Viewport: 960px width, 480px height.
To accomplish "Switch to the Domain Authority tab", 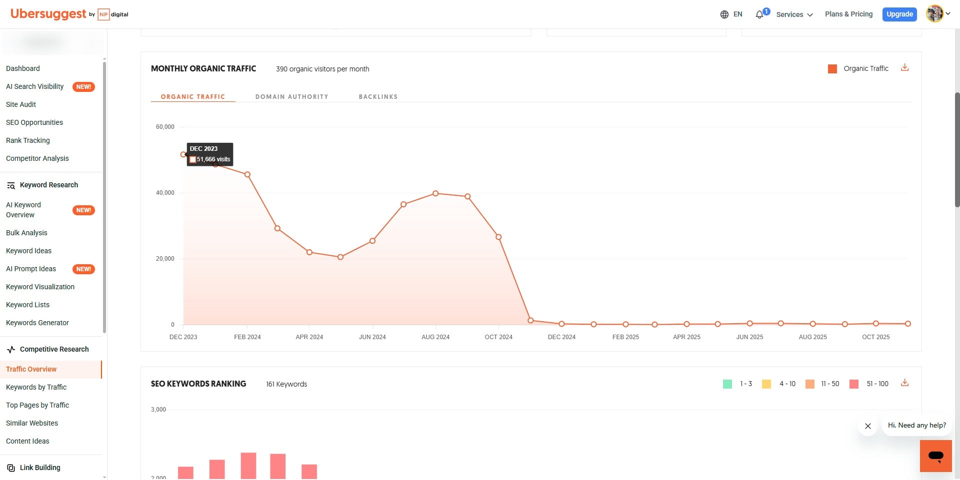I will [291, 96].
